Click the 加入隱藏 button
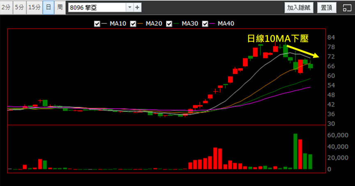The width and height of the screenshot is (355, 186). coord(299,8)
